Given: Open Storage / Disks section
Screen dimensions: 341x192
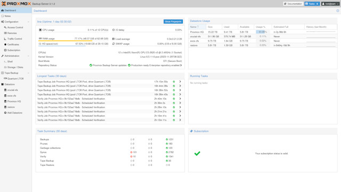Looking at the screenshot, I should (x=15, y=67).
